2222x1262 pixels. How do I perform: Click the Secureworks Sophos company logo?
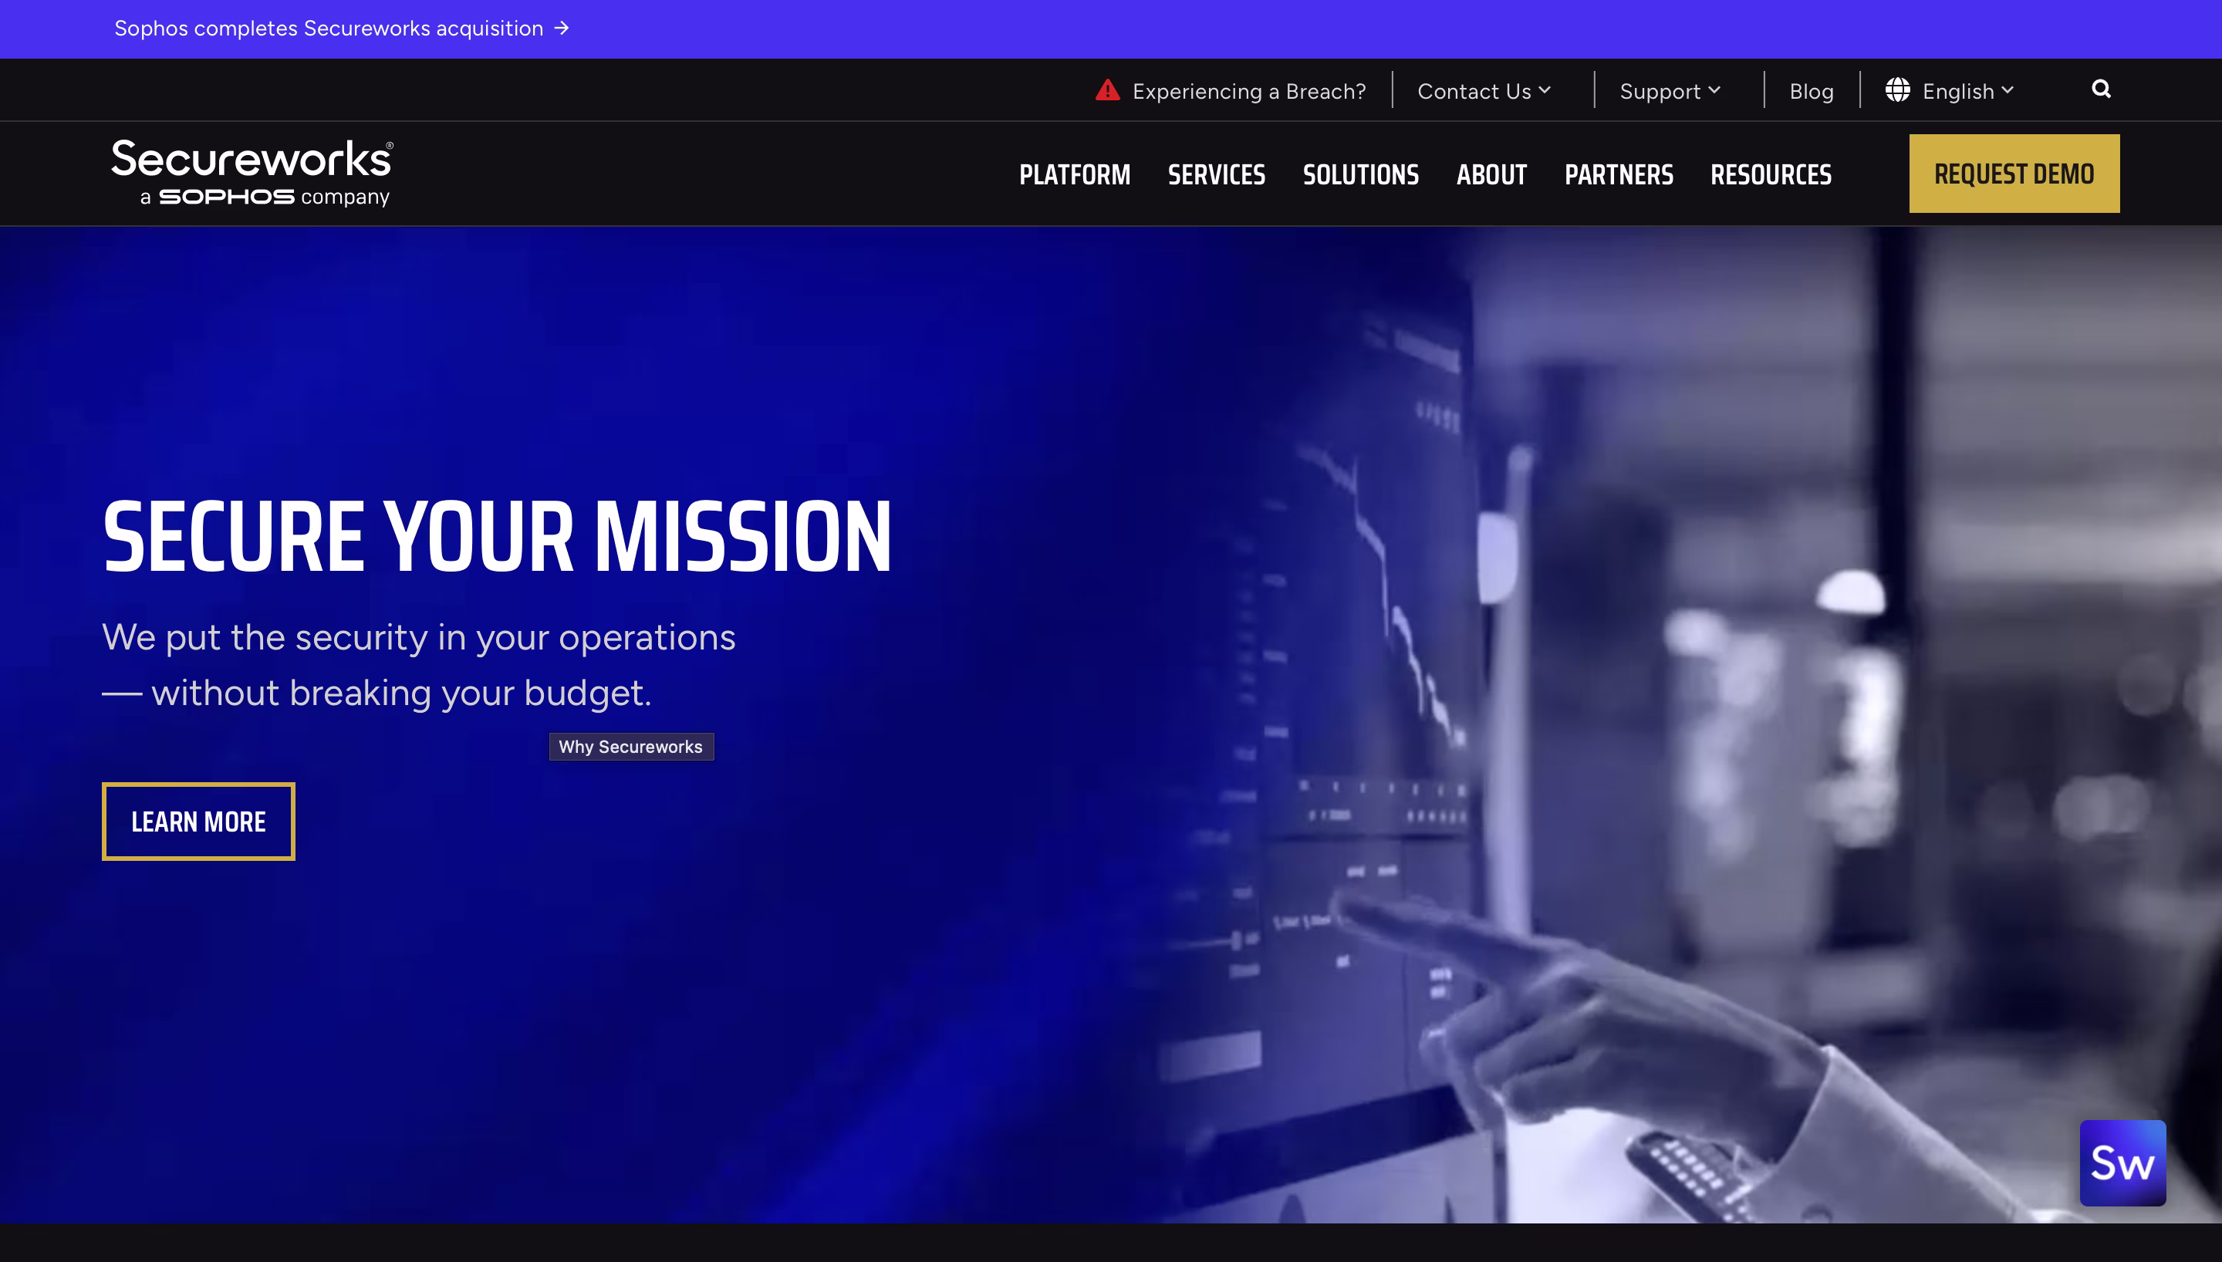(252, 174)
